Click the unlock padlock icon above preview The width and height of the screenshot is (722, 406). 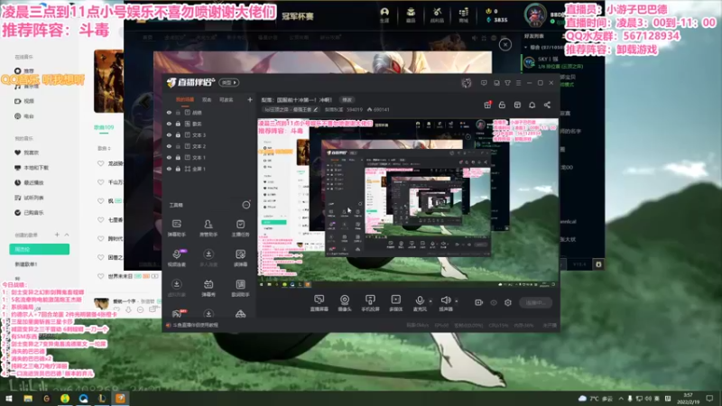[502, 105]
